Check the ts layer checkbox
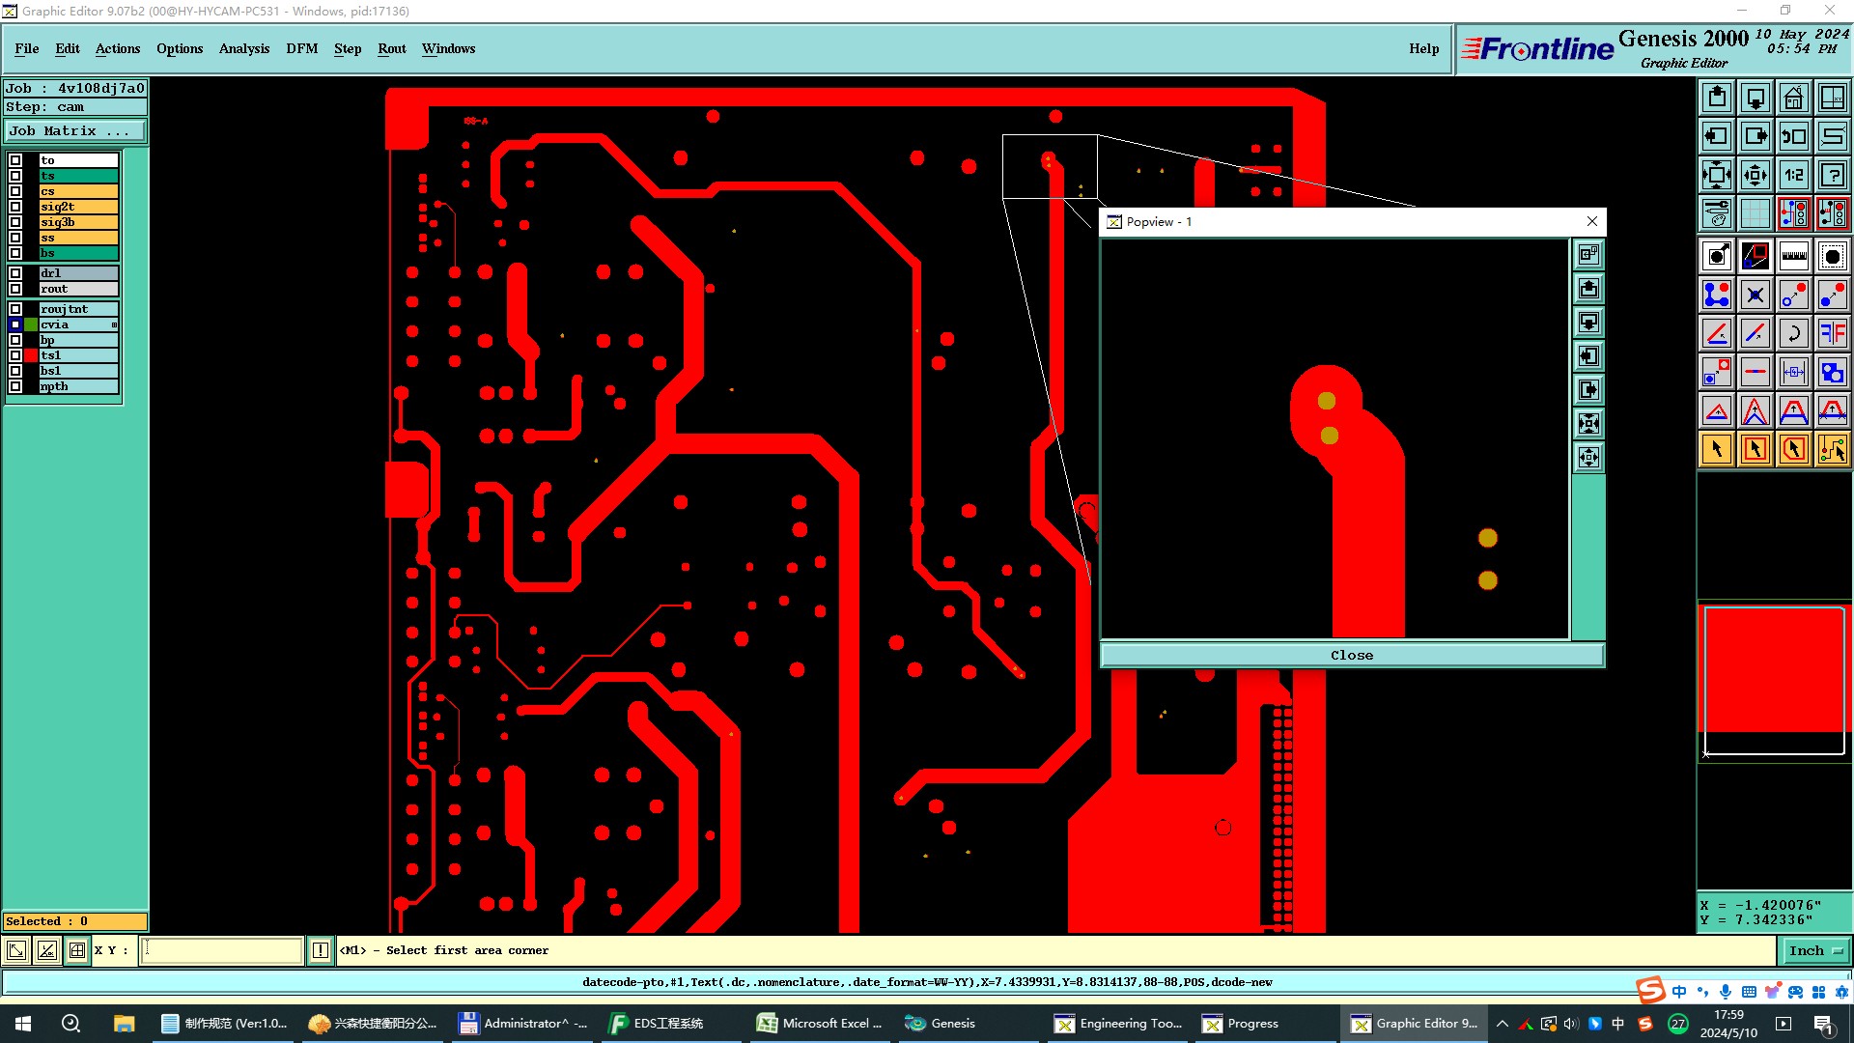Screen dimensions: 1854x1043 15,176
